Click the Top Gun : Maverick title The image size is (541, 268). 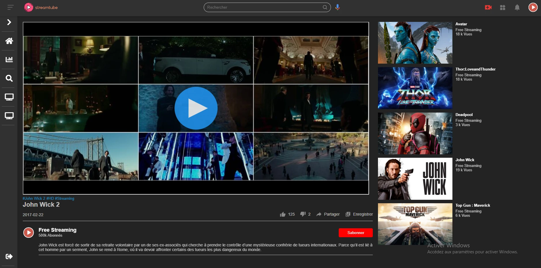pyautogui.click(x=473, y=205)
